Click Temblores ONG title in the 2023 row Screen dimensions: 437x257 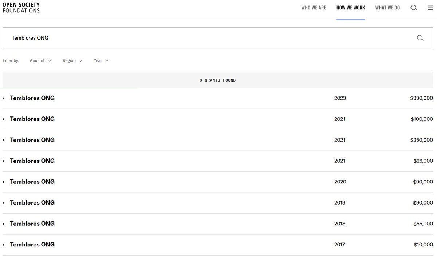32,98
